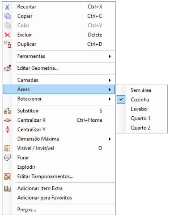Uncheck the Cozinha area checkmark
Image resolution: width=169 pixels, height=216 pixels.
121,100
